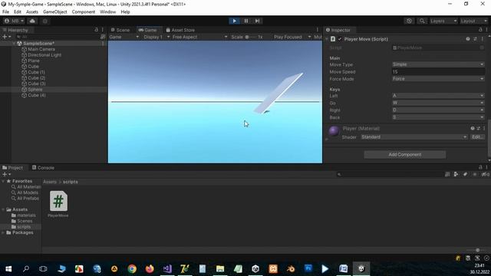Open the Move Type dropdown
The width and height of the screenshot is (491, 276).
(x=438, y=64)
